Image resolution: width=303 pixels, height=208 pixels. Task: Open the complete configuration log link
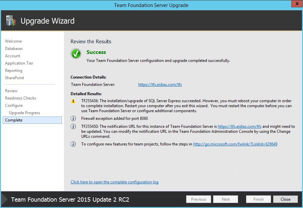(115, 182)
